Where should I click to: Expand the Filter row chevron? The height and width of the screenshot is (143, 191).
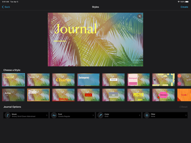[x=186, y=115]
